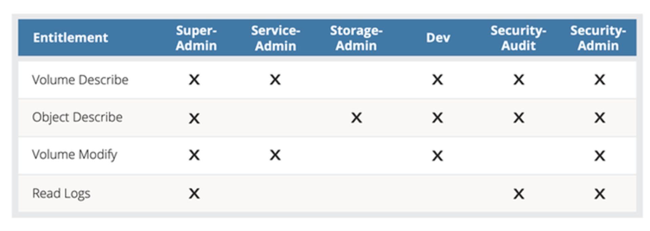This screenshot has height=231, width=650.
Task: Click Super-Admin X mark for Volume Describe
Action: 194,80
